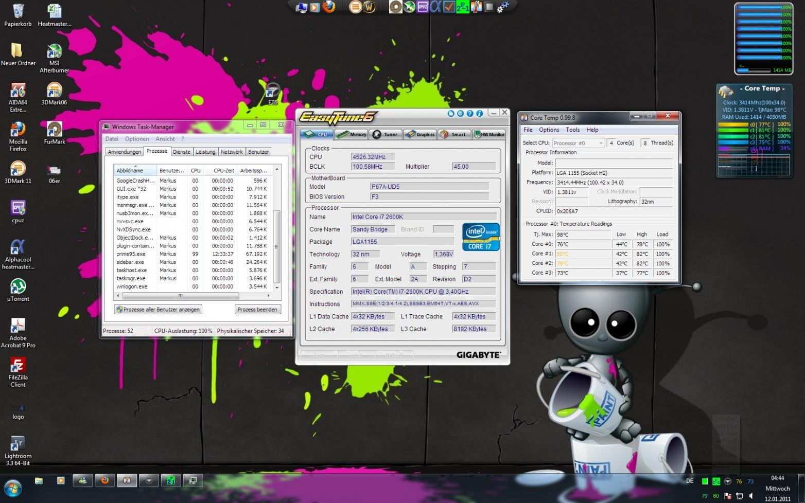This screenshot has width=805, height=503.
Task: Click the Prime95 taskbar button
Action: pos(171,481)
